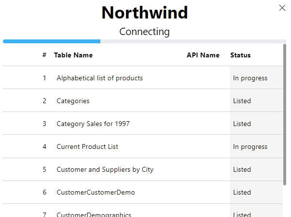Click the Connecting status text

tap(145, 32)
